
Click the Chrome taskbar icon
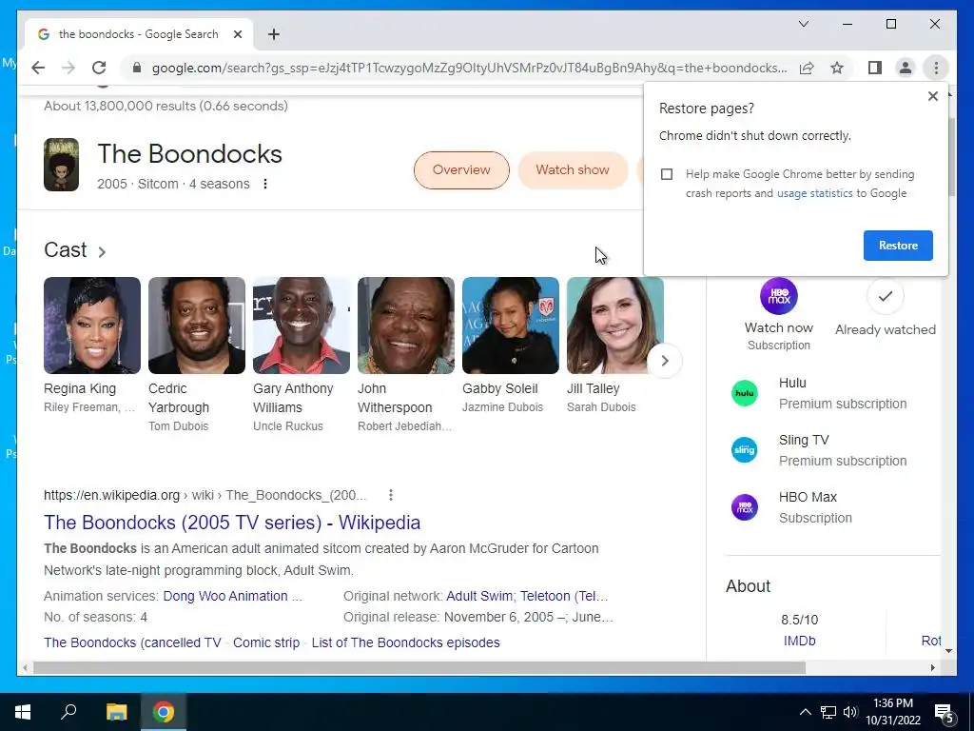pos(164,712)
